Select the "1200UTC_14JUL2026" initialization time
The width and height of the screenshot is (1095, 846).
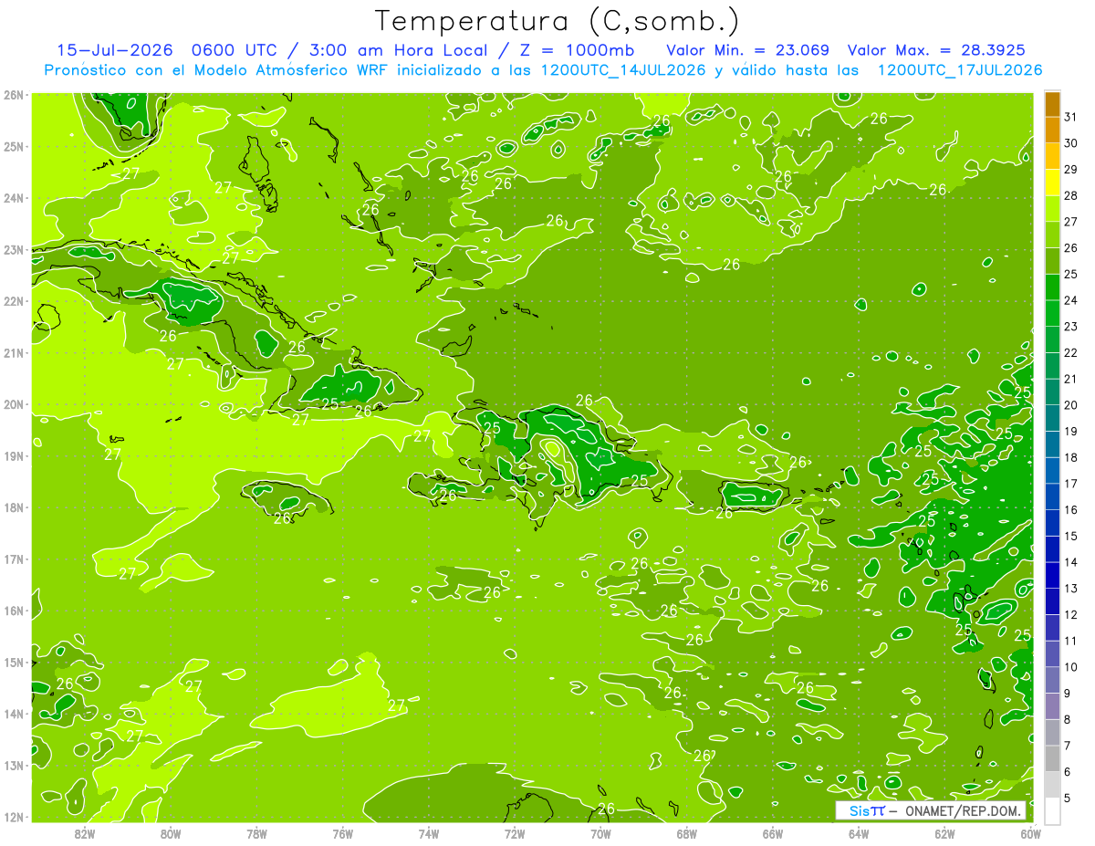click(623, 69)
